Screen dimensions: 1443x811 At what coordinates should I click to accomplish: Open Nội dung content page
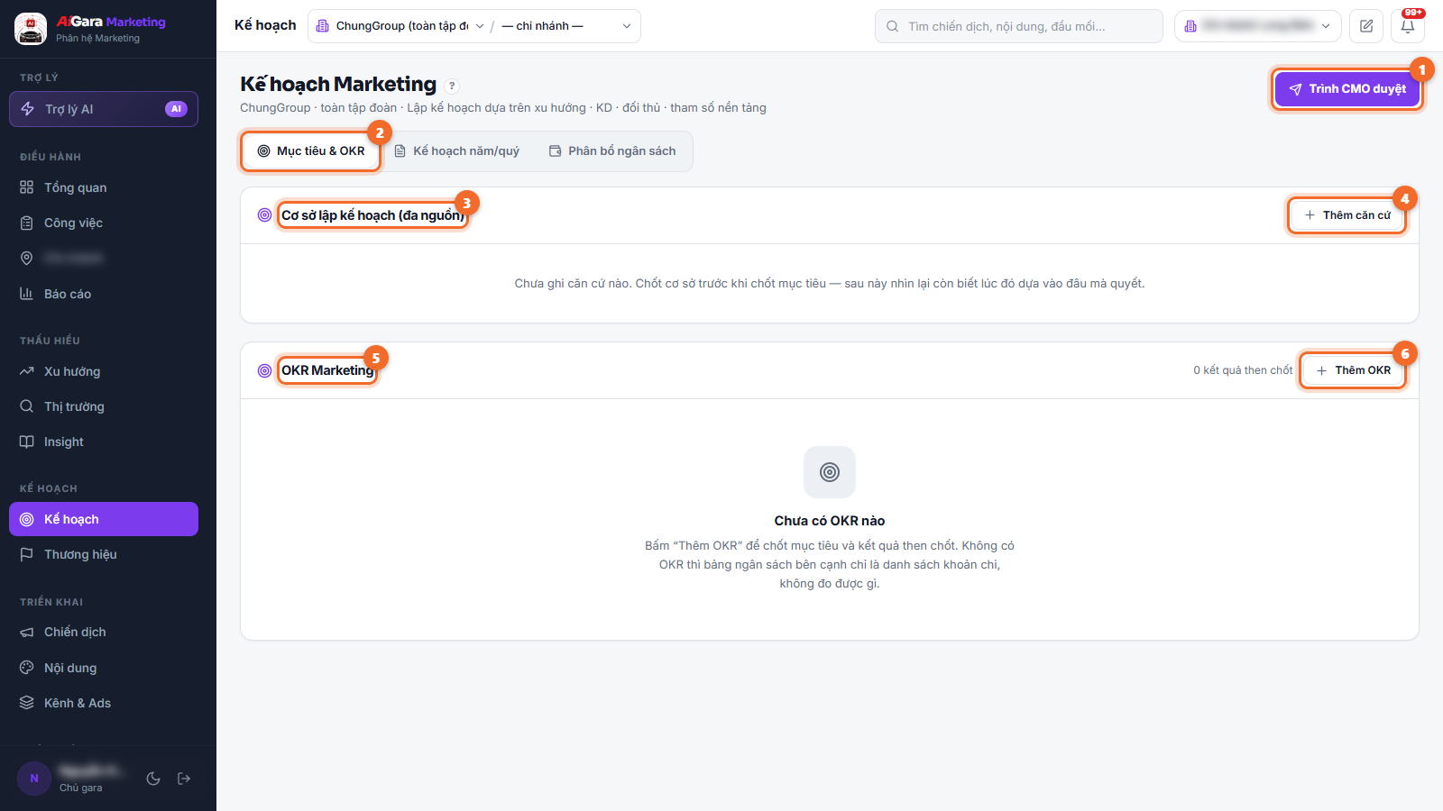pyautogui.click(x=104, y=668)
